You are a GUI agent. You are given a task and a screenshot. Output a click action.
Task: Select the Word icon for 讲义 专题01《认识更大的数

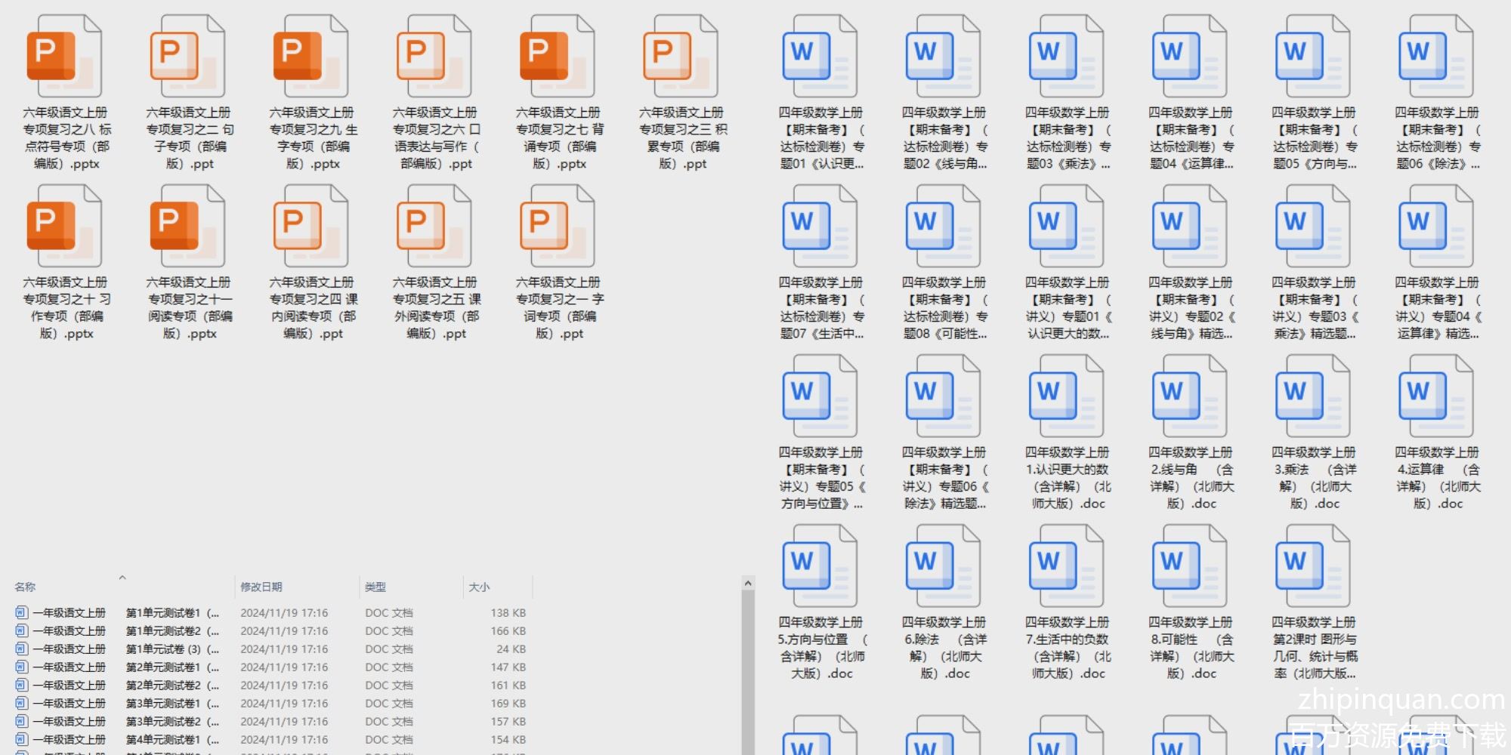[1066, 226]
